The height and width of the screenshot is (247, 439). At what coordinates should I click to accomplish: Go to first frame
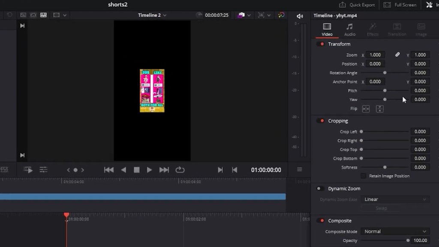(x=109, y=170)
